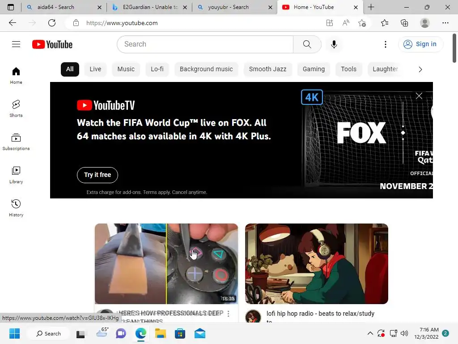Open tab actions menu icon
Image resolution: width=458 pixels, height=344 pixels.
coord(11,7)
